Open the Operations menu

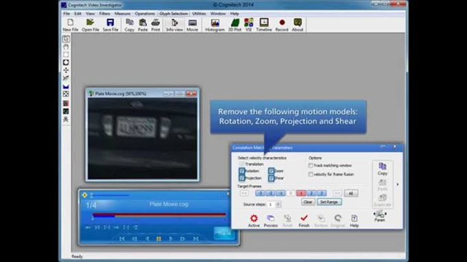[x=145, y=14]
